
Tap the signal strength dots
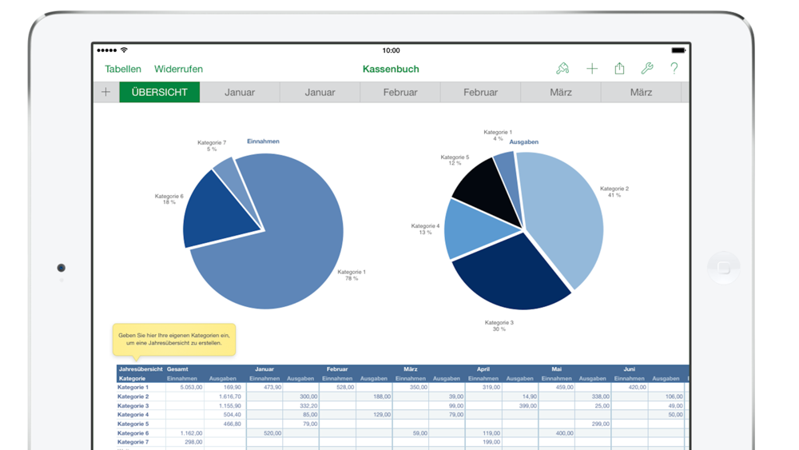click(107, 50)
